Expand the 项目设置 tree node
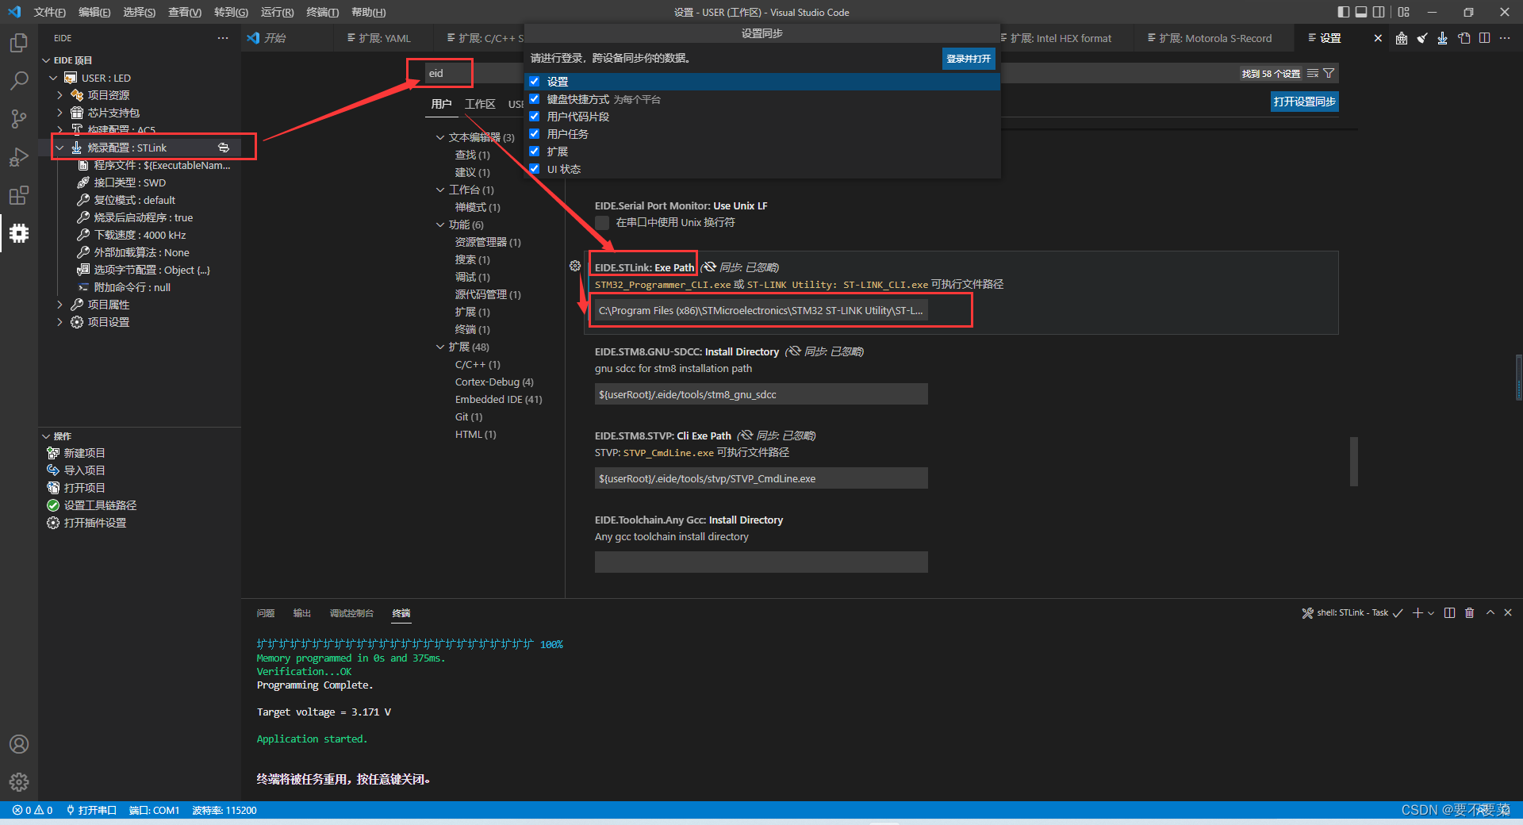 [59, 322]
